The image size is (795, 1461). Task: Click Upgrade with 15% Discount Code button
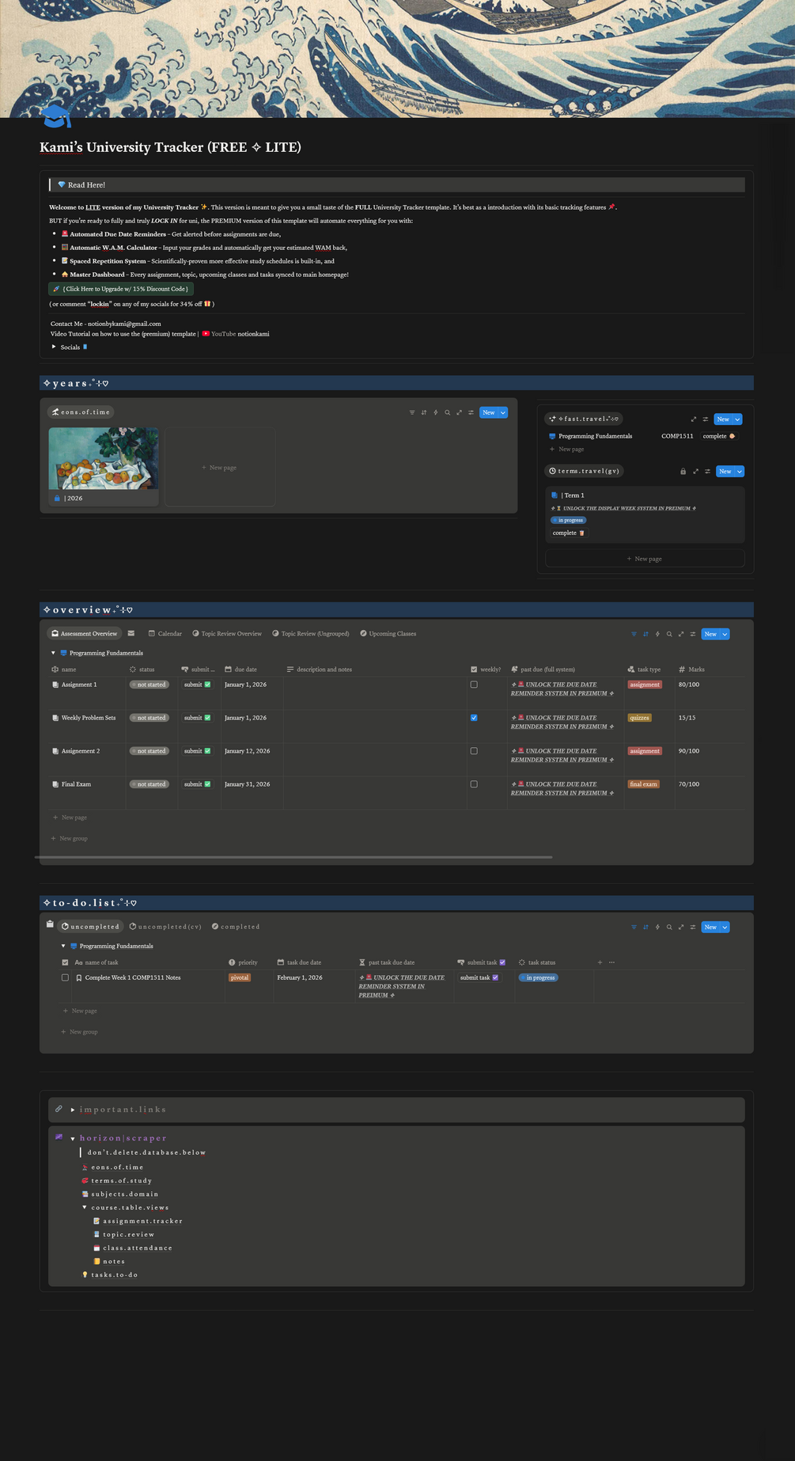(121, 289)
